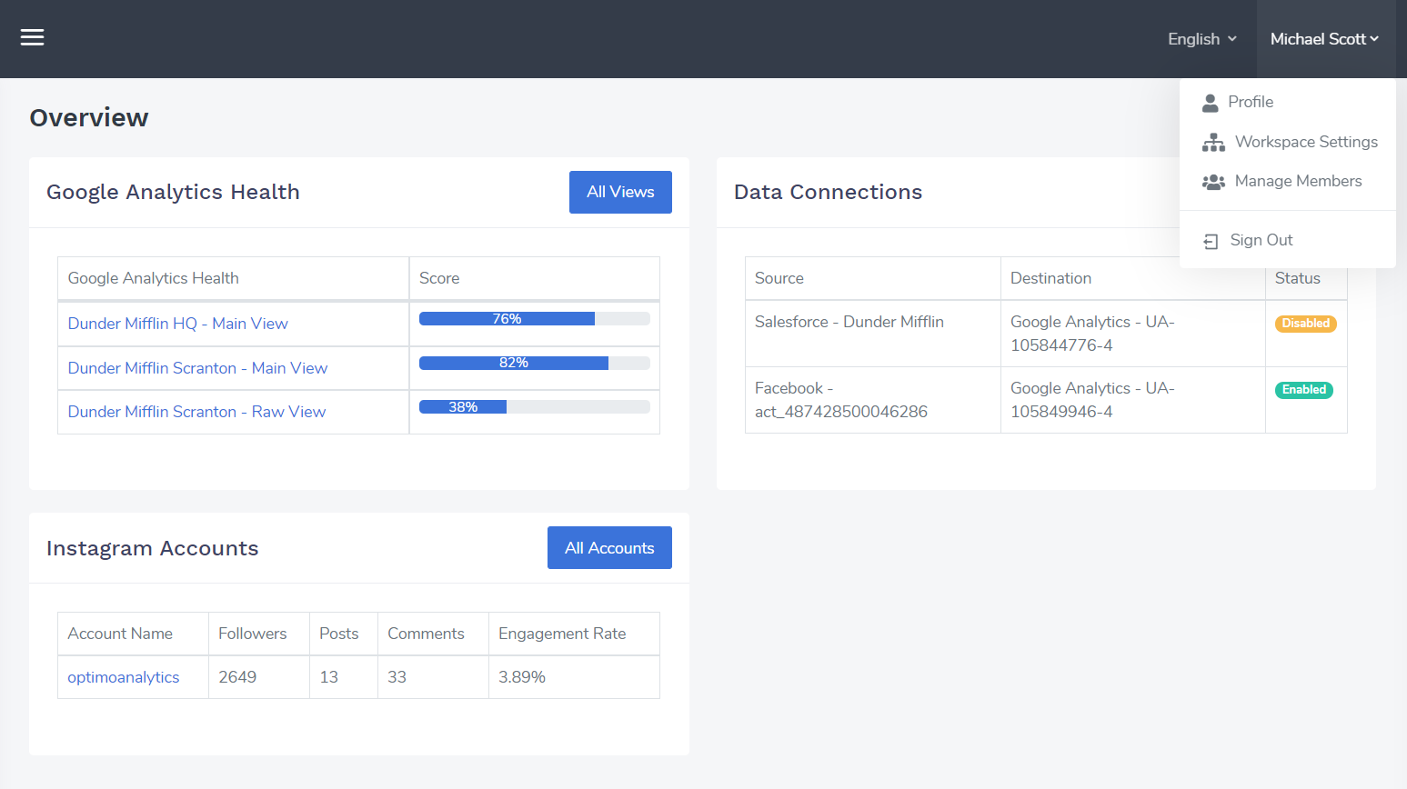
Task: Click the All Views button
Action: (620, 192)
